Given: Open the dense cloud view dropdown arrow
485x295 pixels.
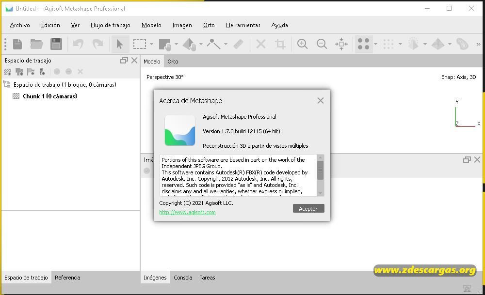Looking at the screenshot, I should (x=400, y=44).
